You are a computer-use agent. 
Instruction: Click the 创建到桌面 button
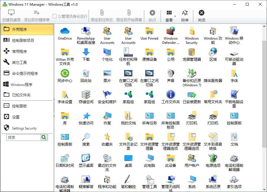pyautogui.click(x=11, y=16)
